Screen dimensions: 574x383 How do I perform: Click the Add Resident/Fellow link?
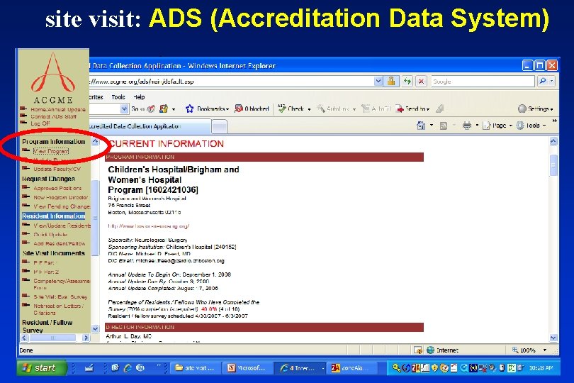60,243
